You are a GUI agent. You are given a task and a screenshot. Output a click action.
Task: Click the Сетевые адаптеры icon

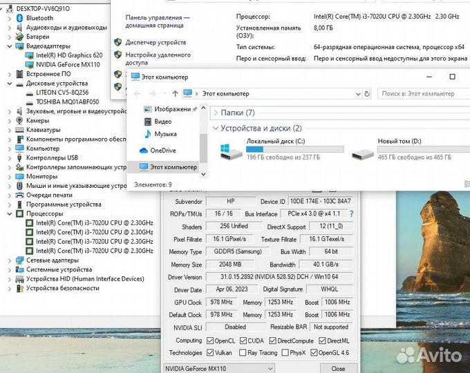[20, 260]
